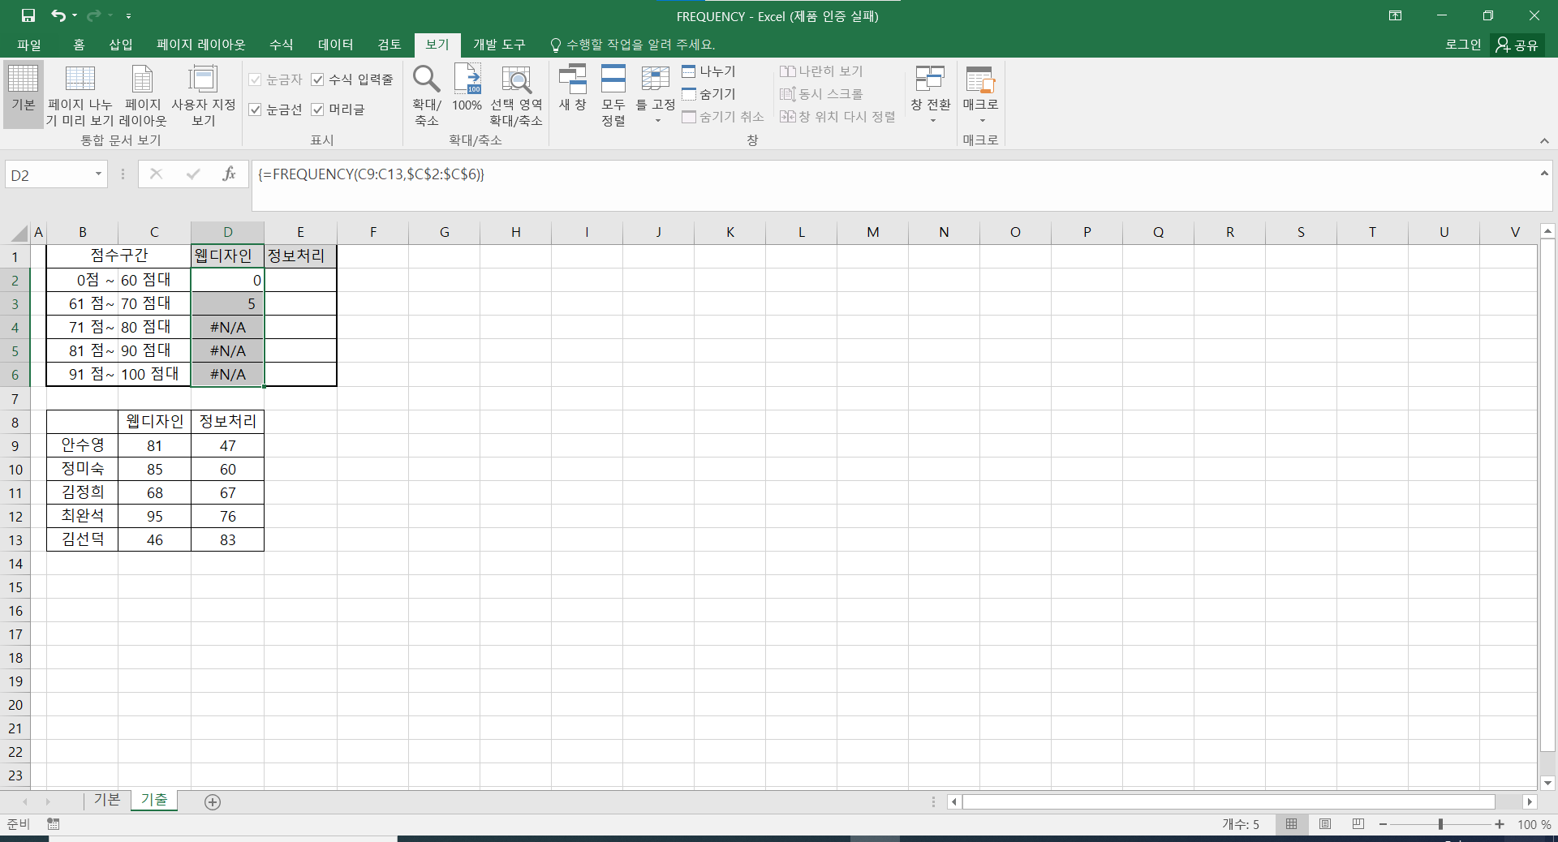
Task: Uncheck the 눈금선 gridlines checkbox
Action: 256,110
